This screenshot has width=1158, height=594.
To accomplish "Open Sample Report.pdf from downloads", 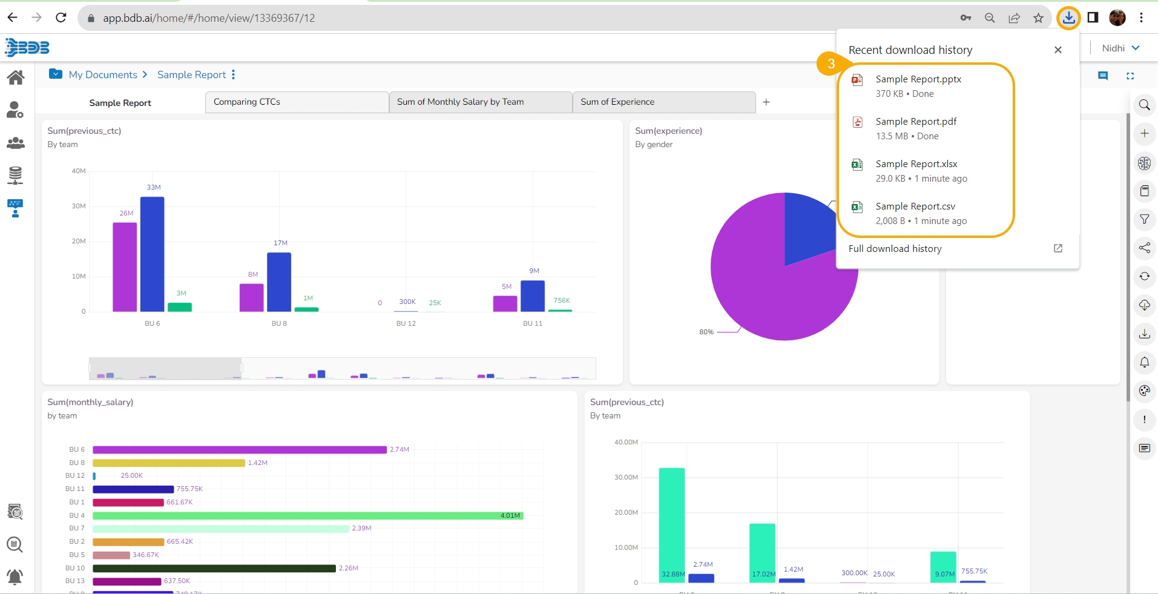I will (916, 122).
